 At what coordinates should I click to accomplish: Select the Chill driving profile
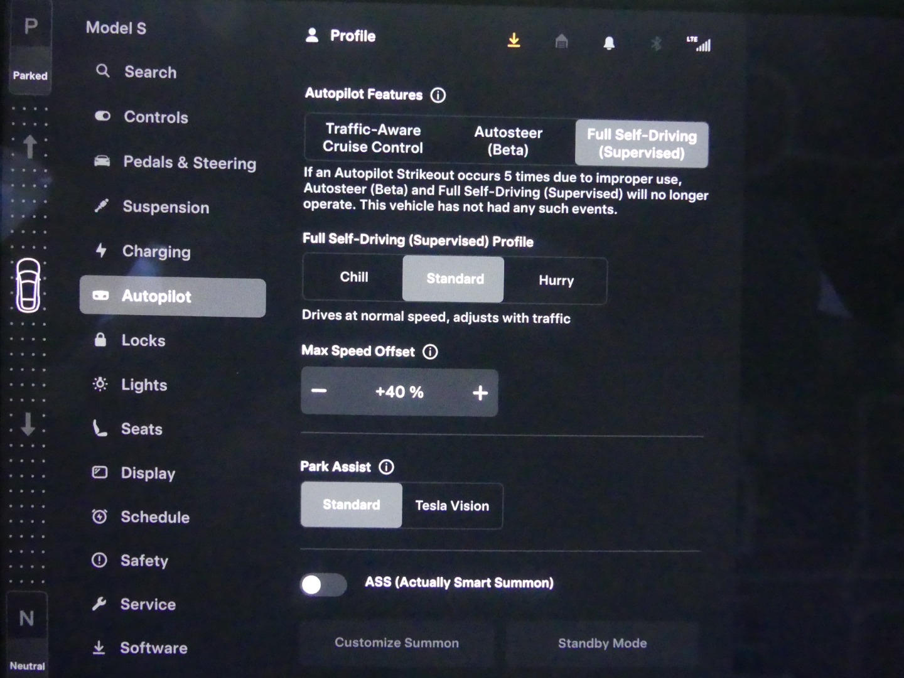tap(353, 277)
